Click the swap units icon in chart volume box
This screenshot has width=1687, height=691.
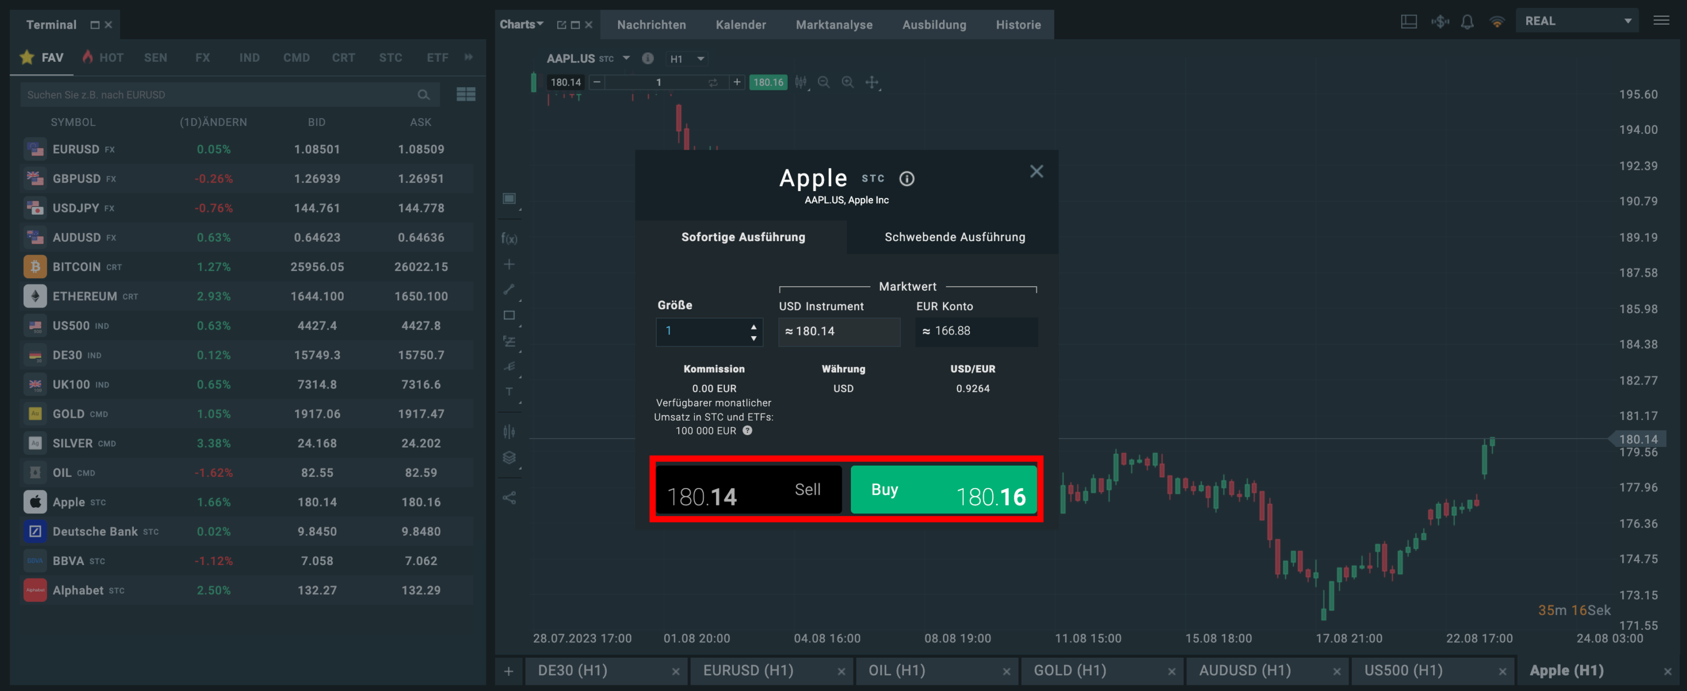pos(713,83)
